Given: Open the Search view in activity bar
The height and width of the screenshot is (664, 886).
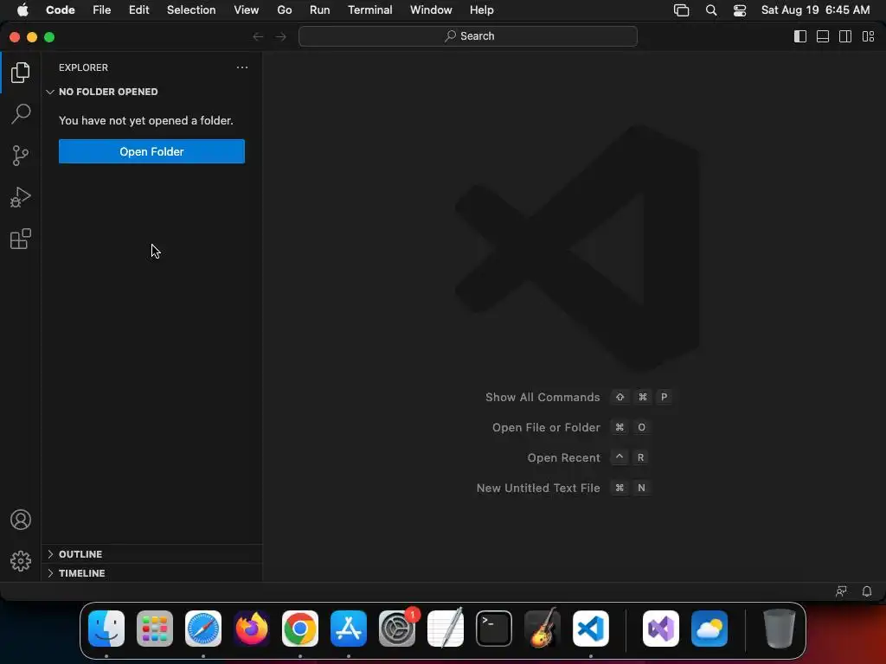Looking at the screenshot, I should (x=21, y=113).
